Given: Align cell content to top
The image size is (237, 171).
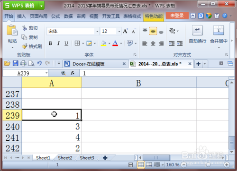Looking at the screenshot, I should click(x=145, y=31).
